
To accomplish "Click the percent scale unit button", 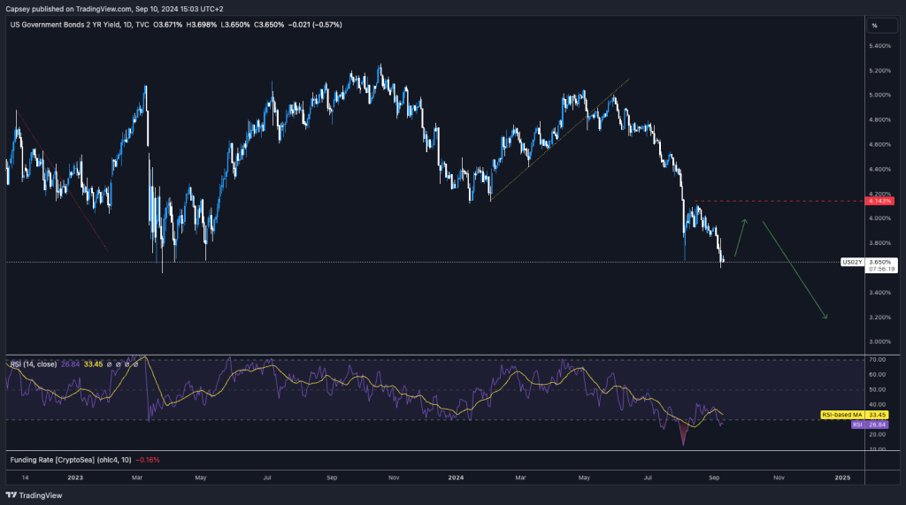I will (x=873, y=25).
